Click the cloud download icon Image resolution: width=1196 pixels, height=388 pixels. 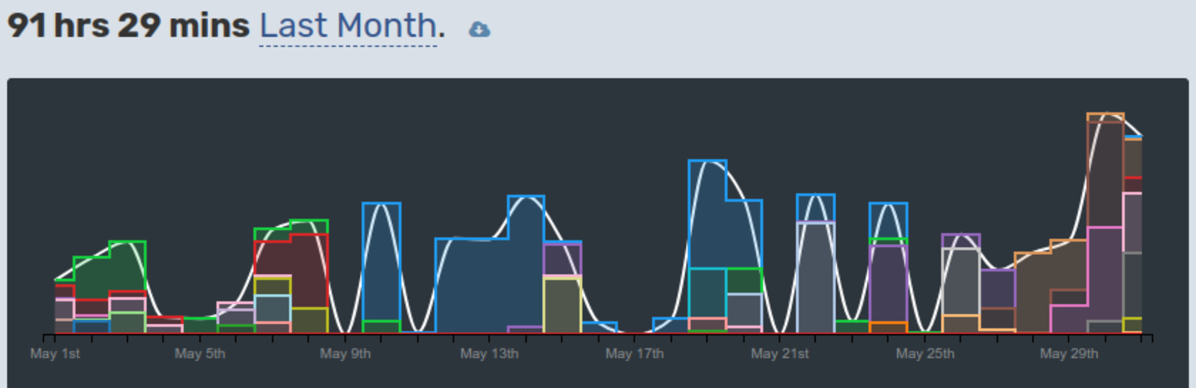[479, 29]
